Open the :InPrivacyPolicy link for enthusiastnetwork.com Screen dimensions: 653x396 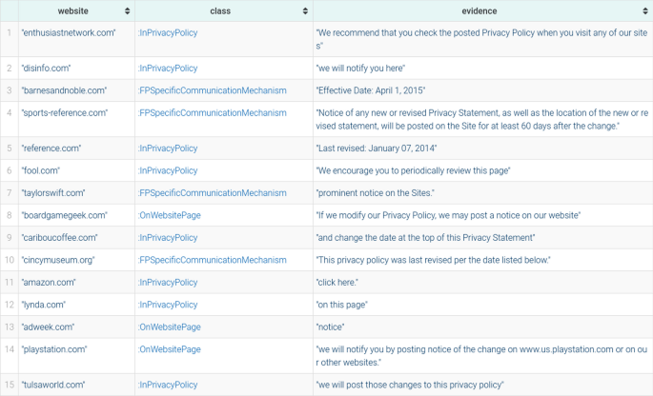coord(168,32)
